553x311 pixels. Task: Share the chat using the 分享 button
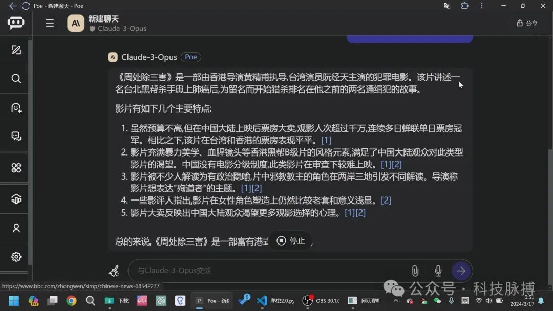tap(527, 23)
